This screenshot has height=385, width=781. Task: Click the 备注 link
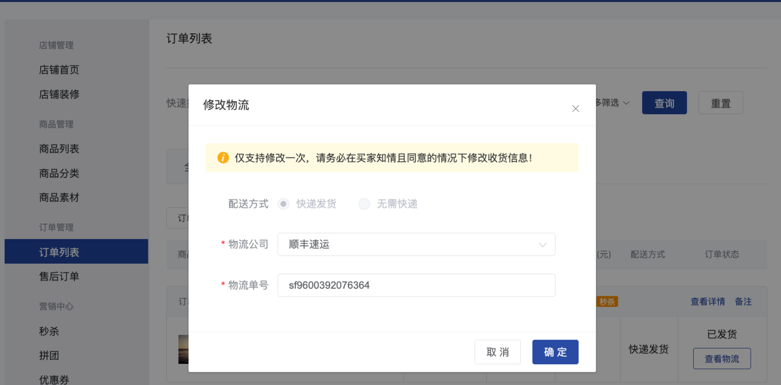tap(743, 301)
